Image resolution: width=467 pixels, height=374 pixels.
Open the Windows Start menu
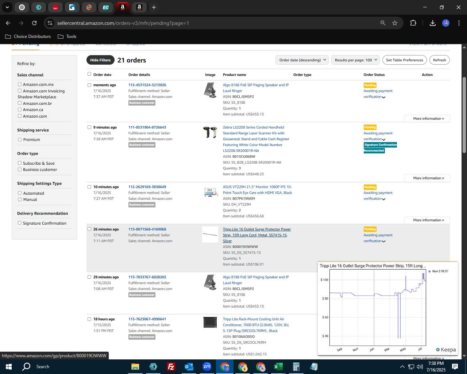coord(9,367)
